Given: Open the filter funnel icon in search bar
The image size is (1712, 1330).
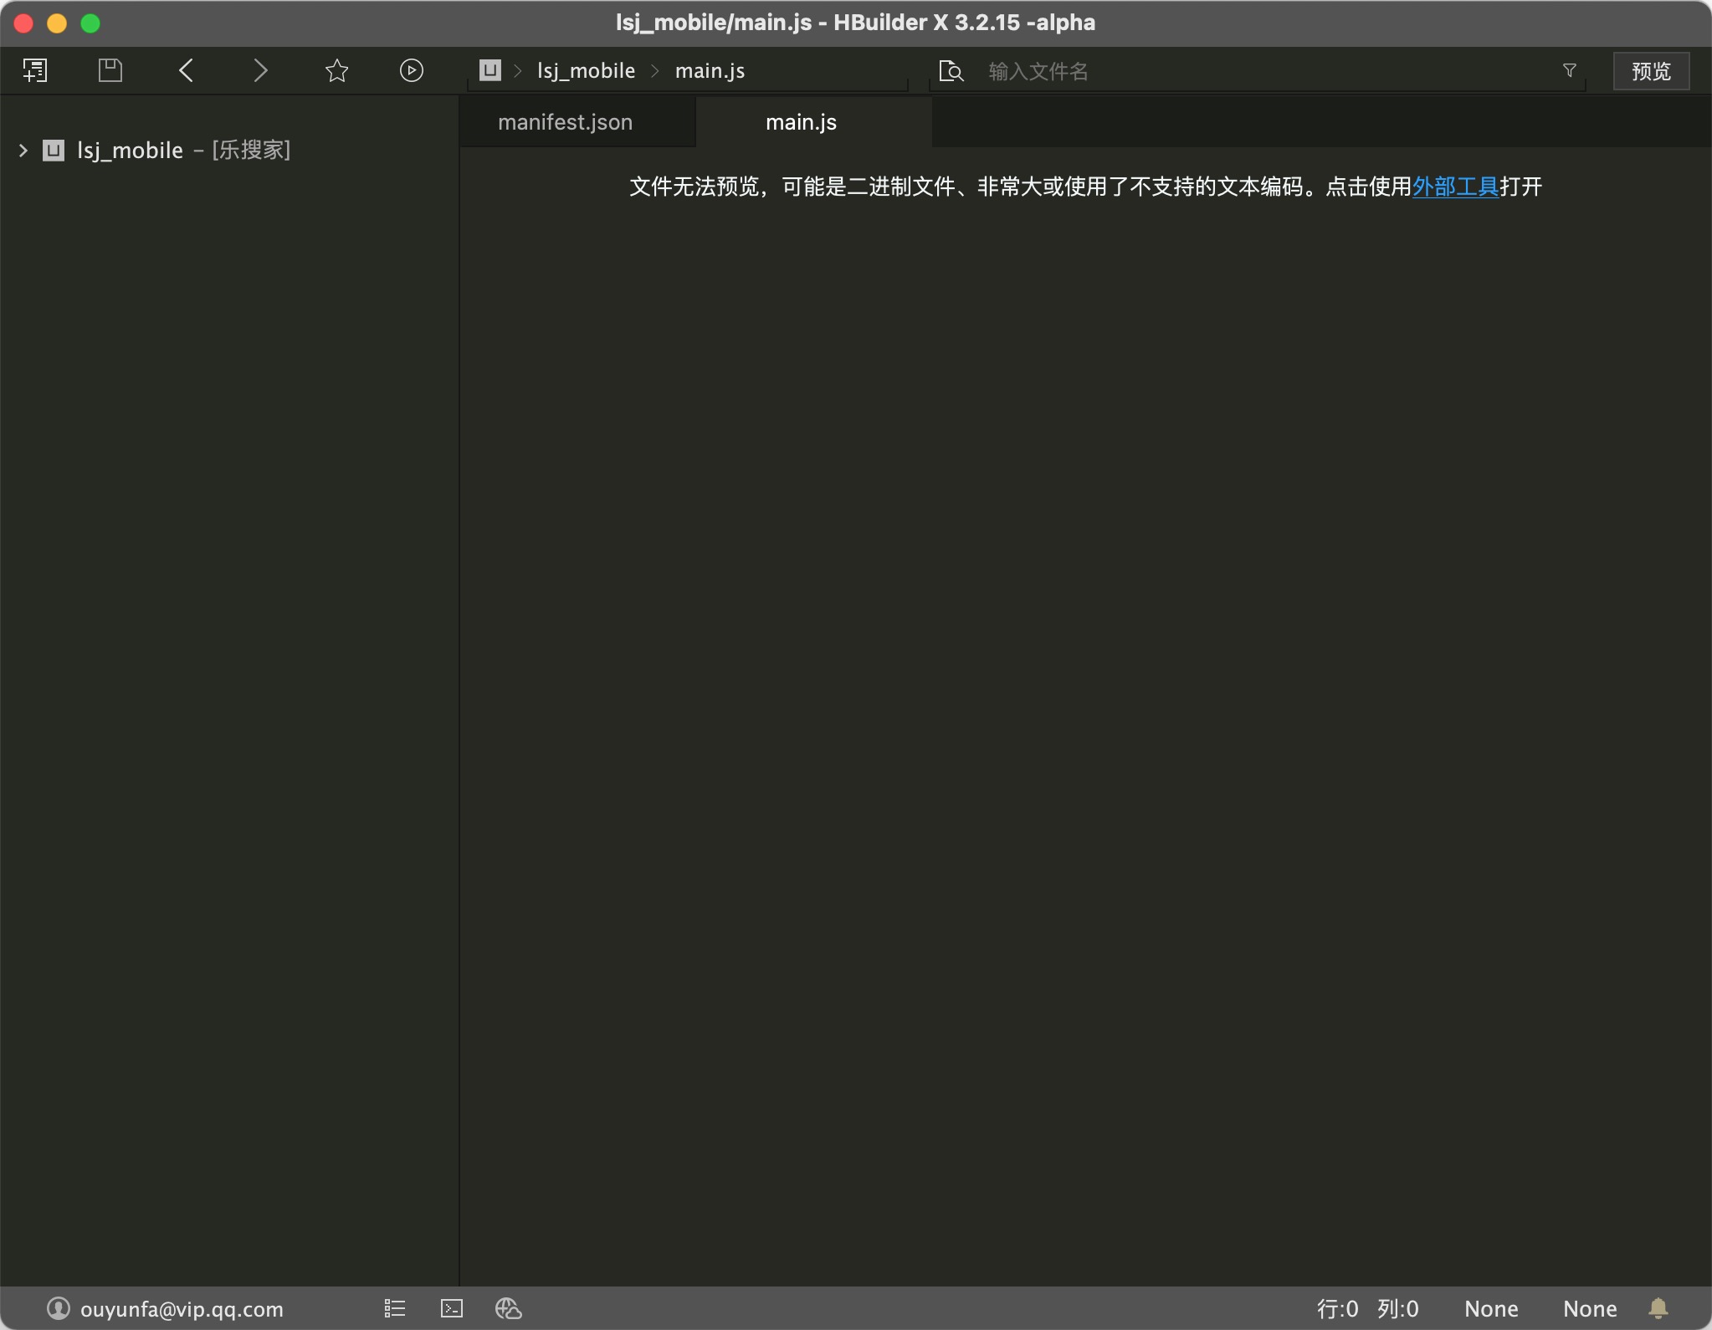Looking at the screenshot, I should click(1570, 70).
